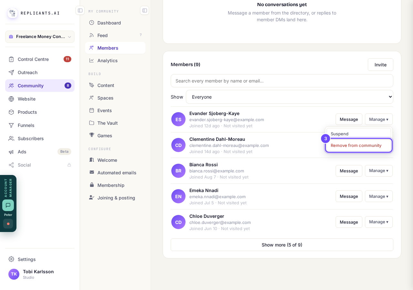
Task: Click the Invite button
Action: coord(380,64)
